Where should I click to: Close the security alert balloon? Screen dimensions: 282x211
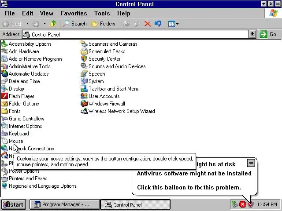(251, 163)
